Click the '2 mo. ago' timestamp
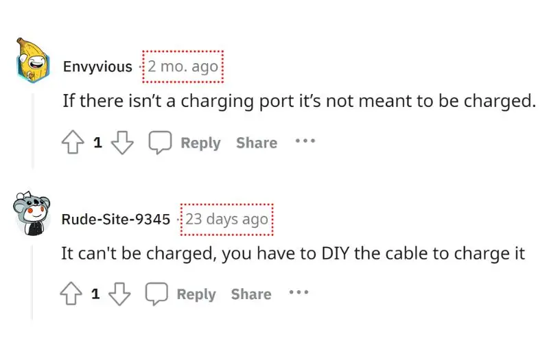Viewport: 549px width, 343px height. (x=183, y=66)
